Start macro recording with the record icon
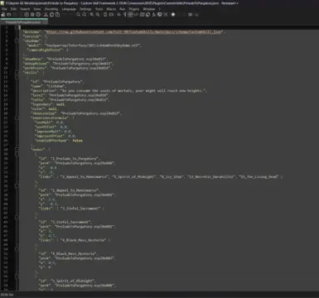Screen dimensions: 319x298 tap(173, 14)
